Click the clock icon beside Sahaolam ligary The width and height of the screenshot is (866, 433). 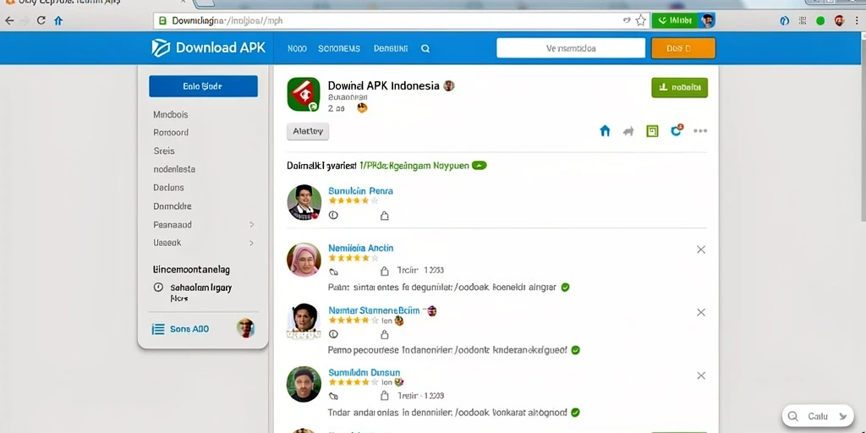click(x=158, y=288)
